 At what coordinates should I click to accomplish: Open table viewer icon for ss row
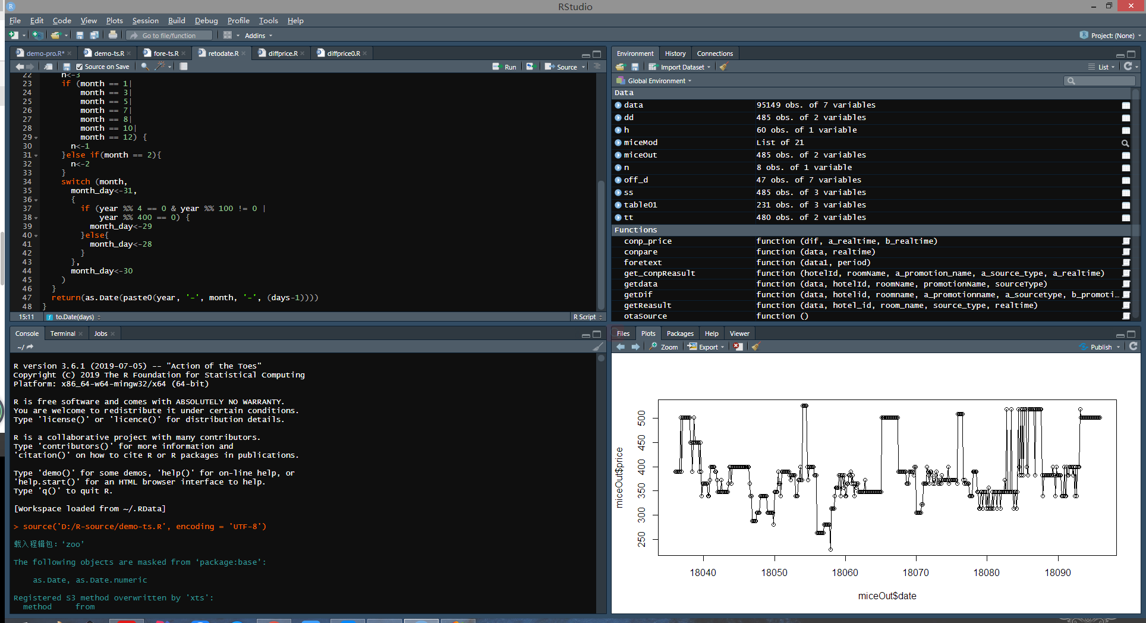tap(1126, 193)
